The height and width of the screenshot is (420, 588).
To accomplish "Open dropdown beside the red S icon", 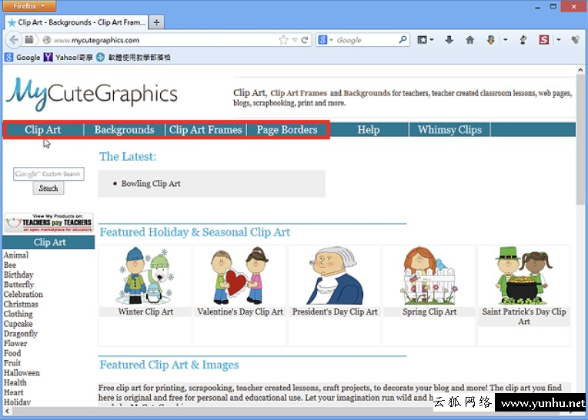I will (x=559, y=40).
